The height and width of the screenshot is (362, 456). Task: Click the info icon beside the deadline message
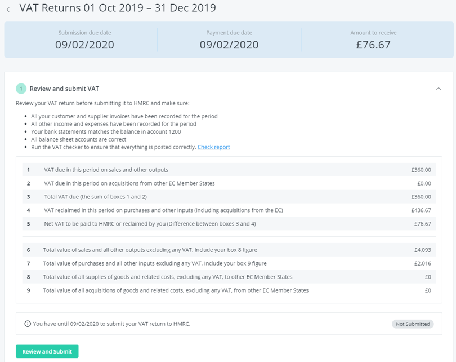coord(26,324)
